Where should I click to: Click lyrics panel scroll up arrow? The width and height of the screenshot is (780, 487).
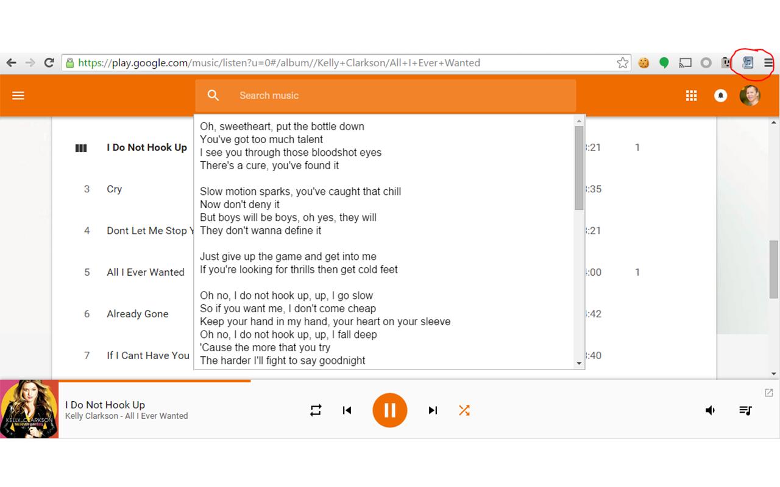pos(579,121)
